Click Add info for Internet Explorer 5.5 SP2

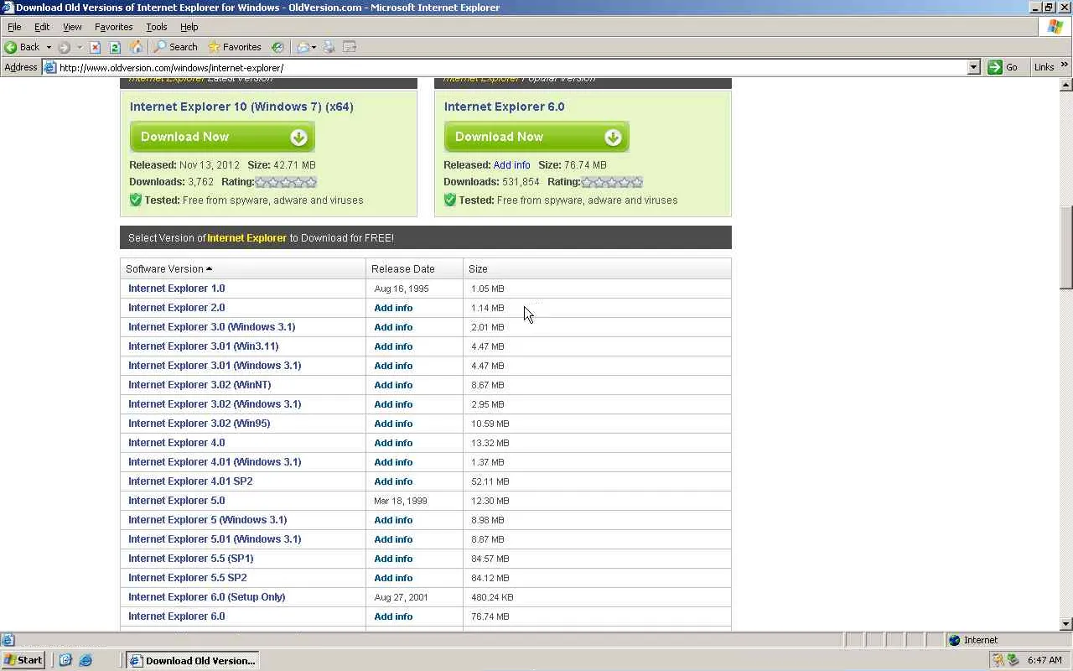tap(393, 578)
